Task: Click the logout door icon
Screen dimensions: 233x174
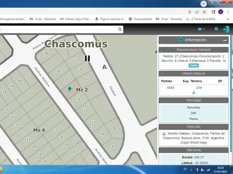Action: tap(226, 29)
